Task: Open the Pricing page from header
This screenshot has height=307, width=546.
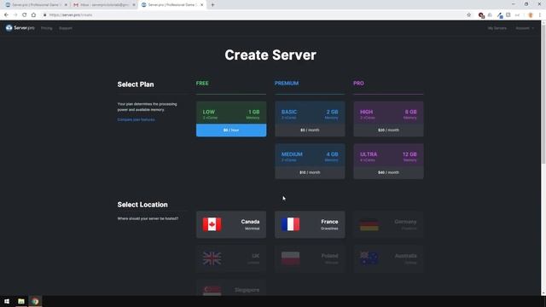Action: click(47, 28)
